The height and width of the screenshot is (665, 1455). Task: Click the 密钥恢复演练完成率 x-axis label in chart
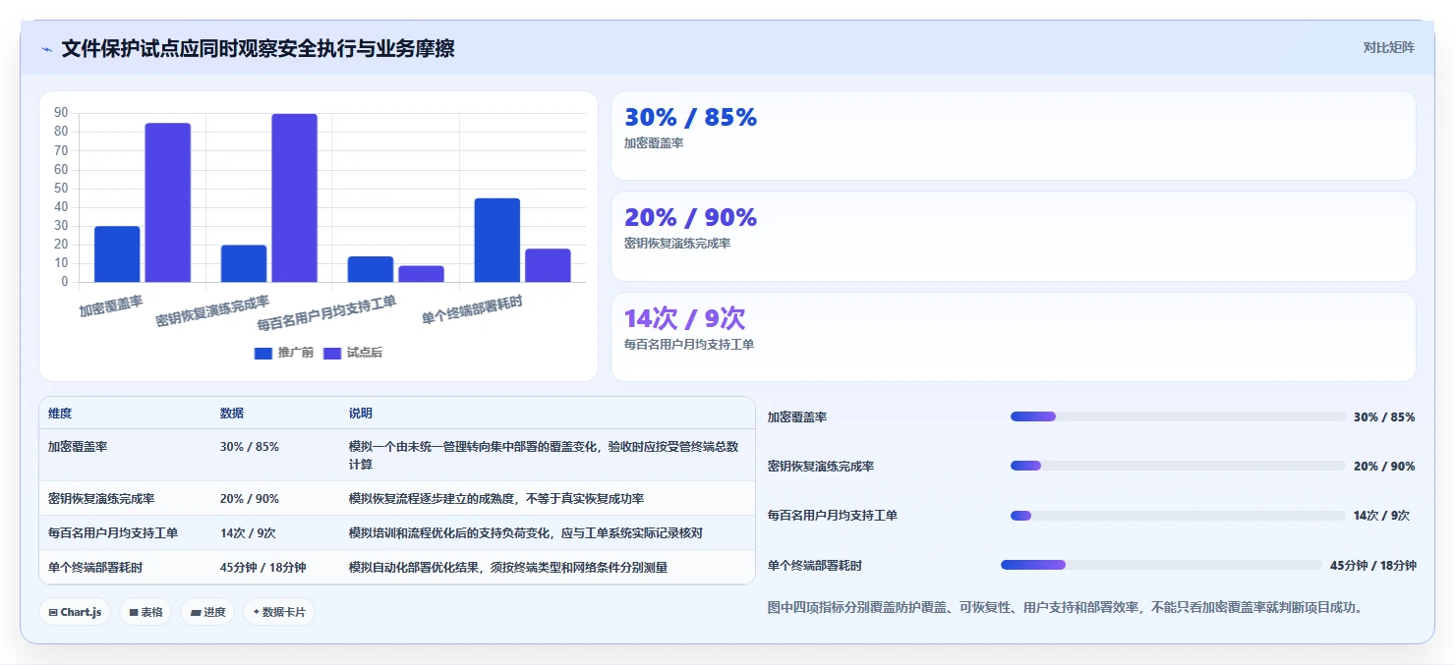(212, 310)
